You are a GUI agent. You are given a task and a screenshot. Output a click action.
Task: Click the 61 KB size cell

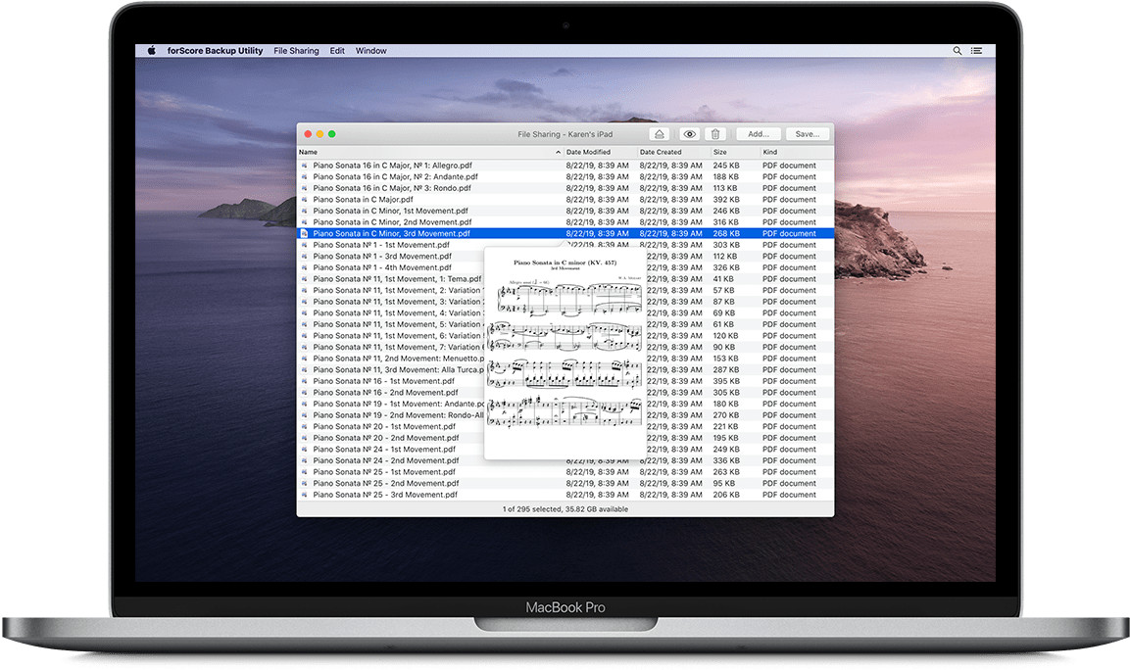click(723, 324)
